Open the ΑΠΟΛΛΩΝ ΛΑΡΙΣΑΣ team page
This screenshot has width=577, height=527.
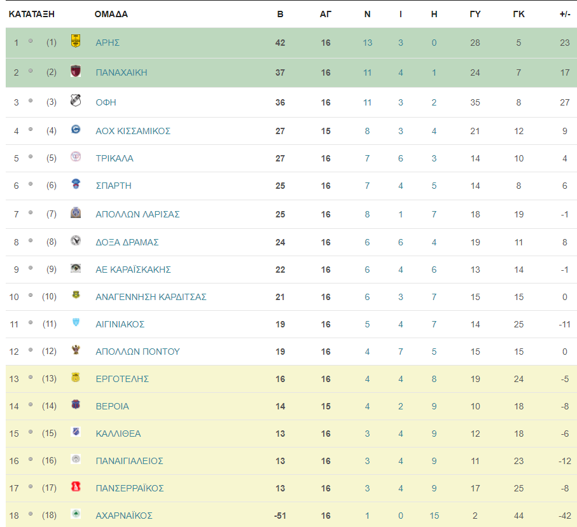tap(137, 214)
